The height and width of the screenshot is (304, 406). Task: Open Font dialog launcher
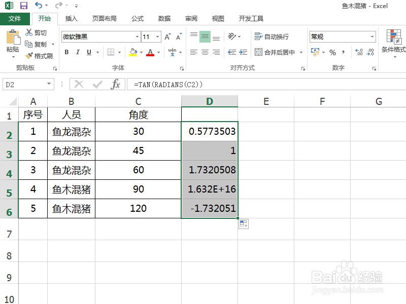[182, 68]
